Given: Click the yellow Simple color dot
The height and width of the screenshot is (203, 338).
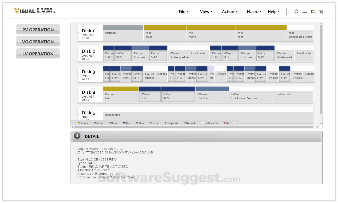Looking at the screenshot, I should (x=79, y=123).
